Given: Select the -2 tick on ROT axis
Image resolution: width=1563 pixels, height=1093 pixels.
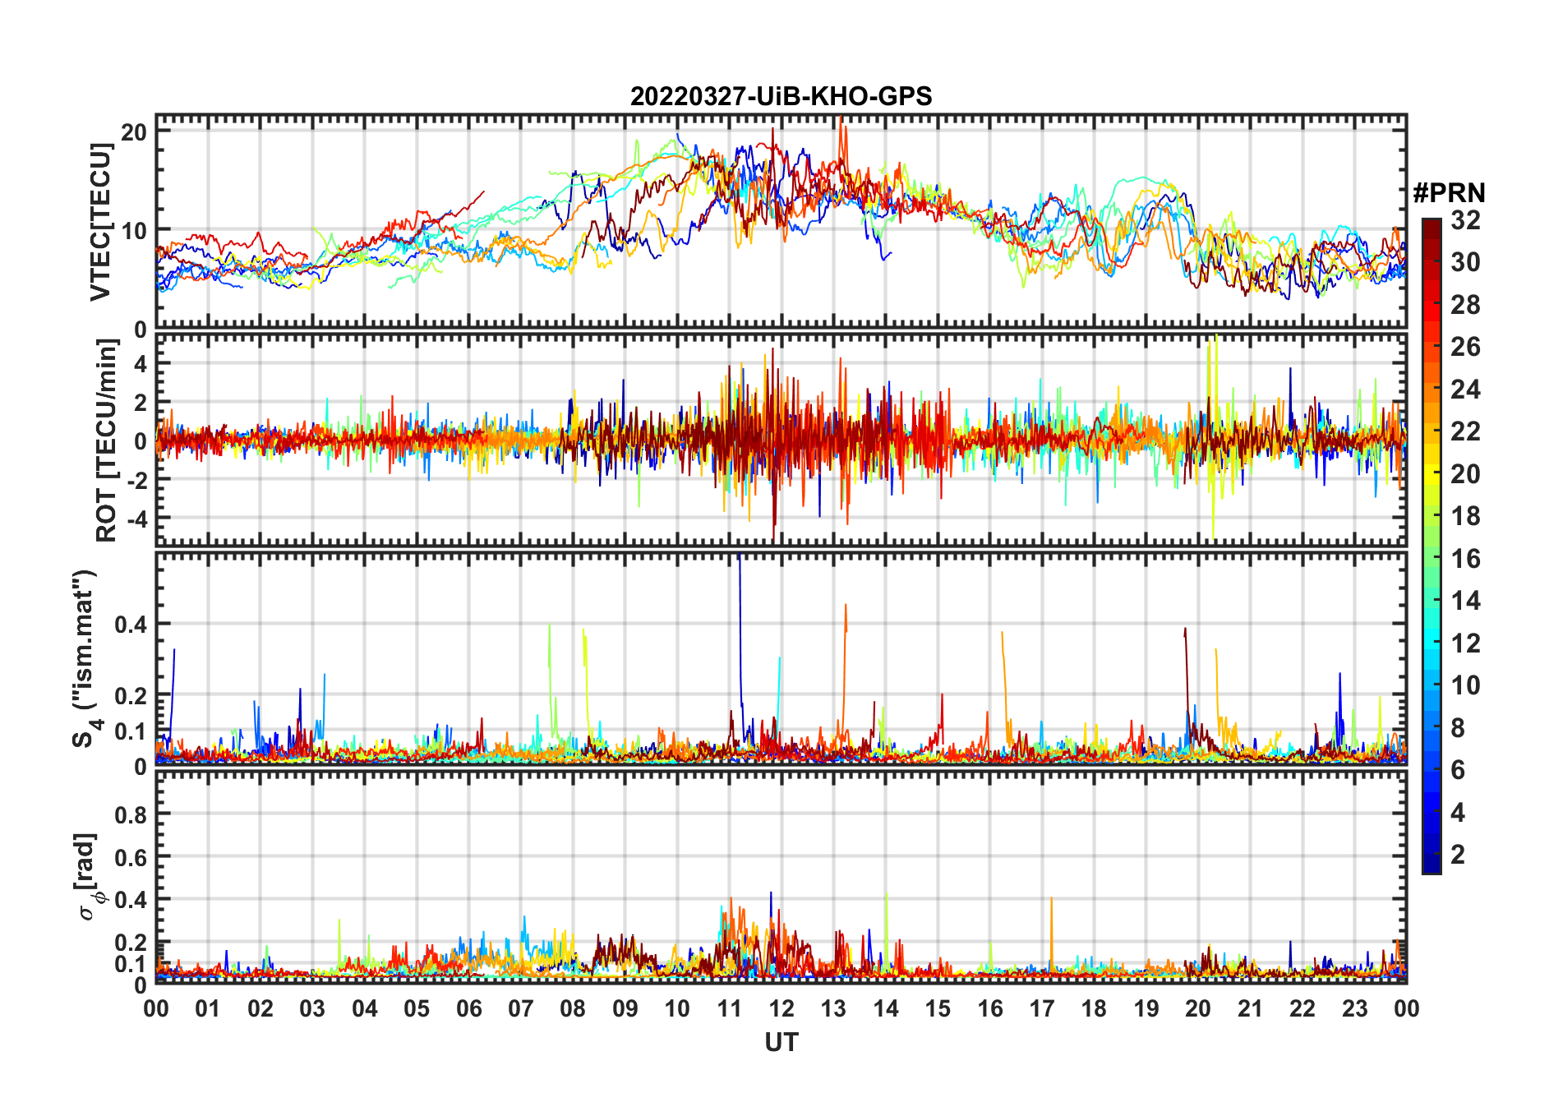Looking at the screenshot, I should tap(136, 480).
